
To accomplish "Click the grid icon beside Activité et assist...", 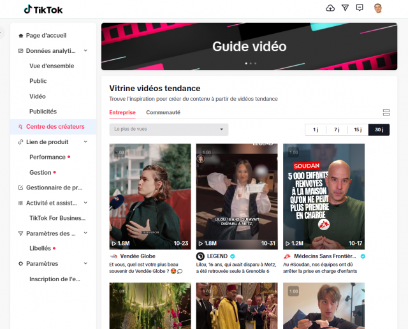I will [20, 203].
